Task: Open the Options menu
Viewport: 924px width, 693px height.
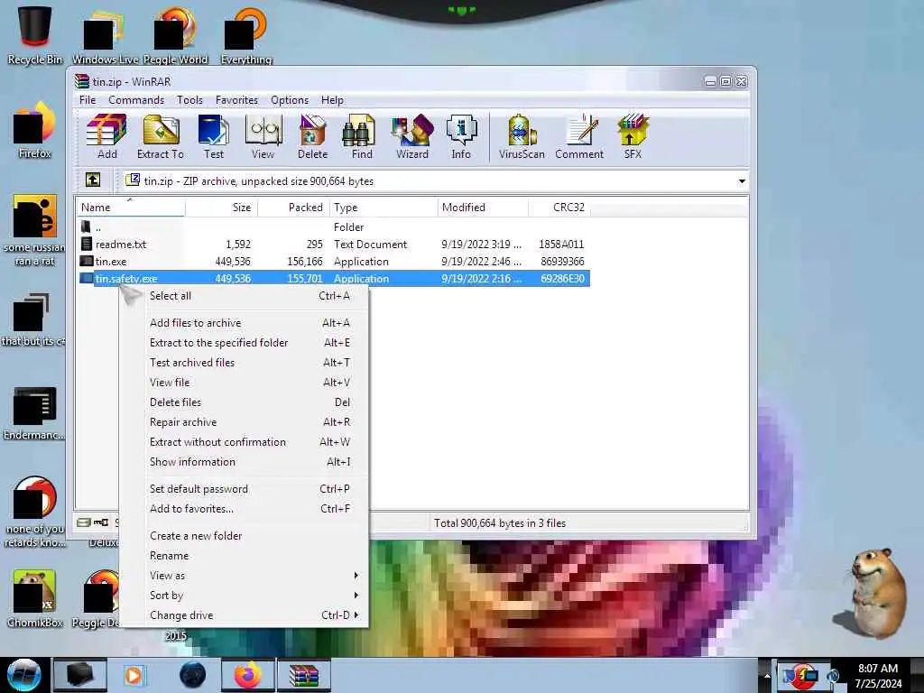Action: coord(290,100)
